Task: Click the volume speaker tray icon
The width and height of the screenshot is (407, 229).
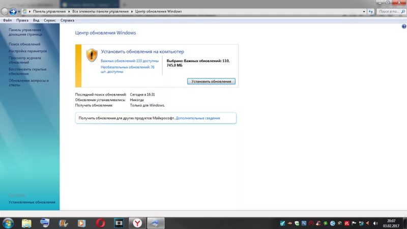Action: (x=375, y=223)
